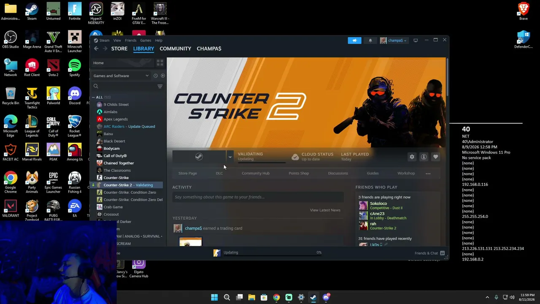Expand the play button dropdown arrow
The image size is (540, 304).
(x=230, y=157)
